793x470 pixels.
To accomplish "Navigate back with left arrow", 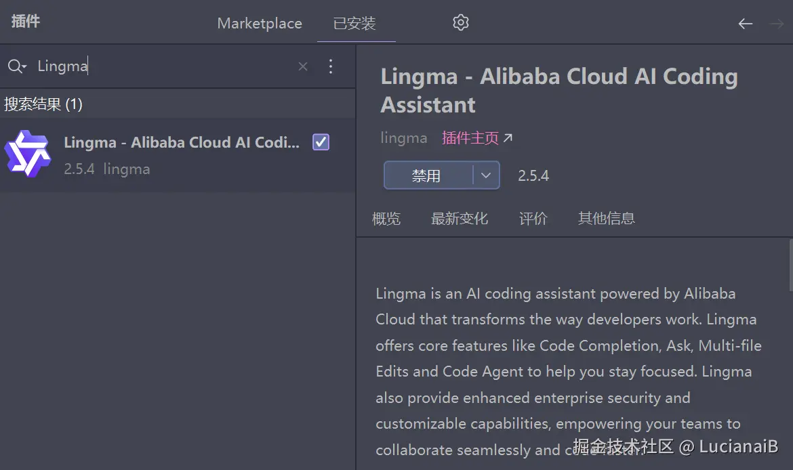I will [746, 24].
